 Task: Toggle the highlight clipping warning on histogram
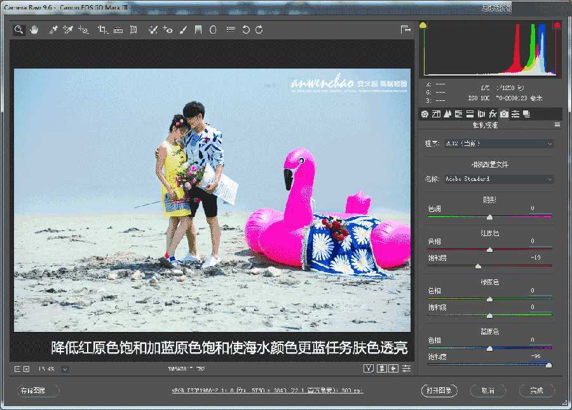(x=557, y=25)
